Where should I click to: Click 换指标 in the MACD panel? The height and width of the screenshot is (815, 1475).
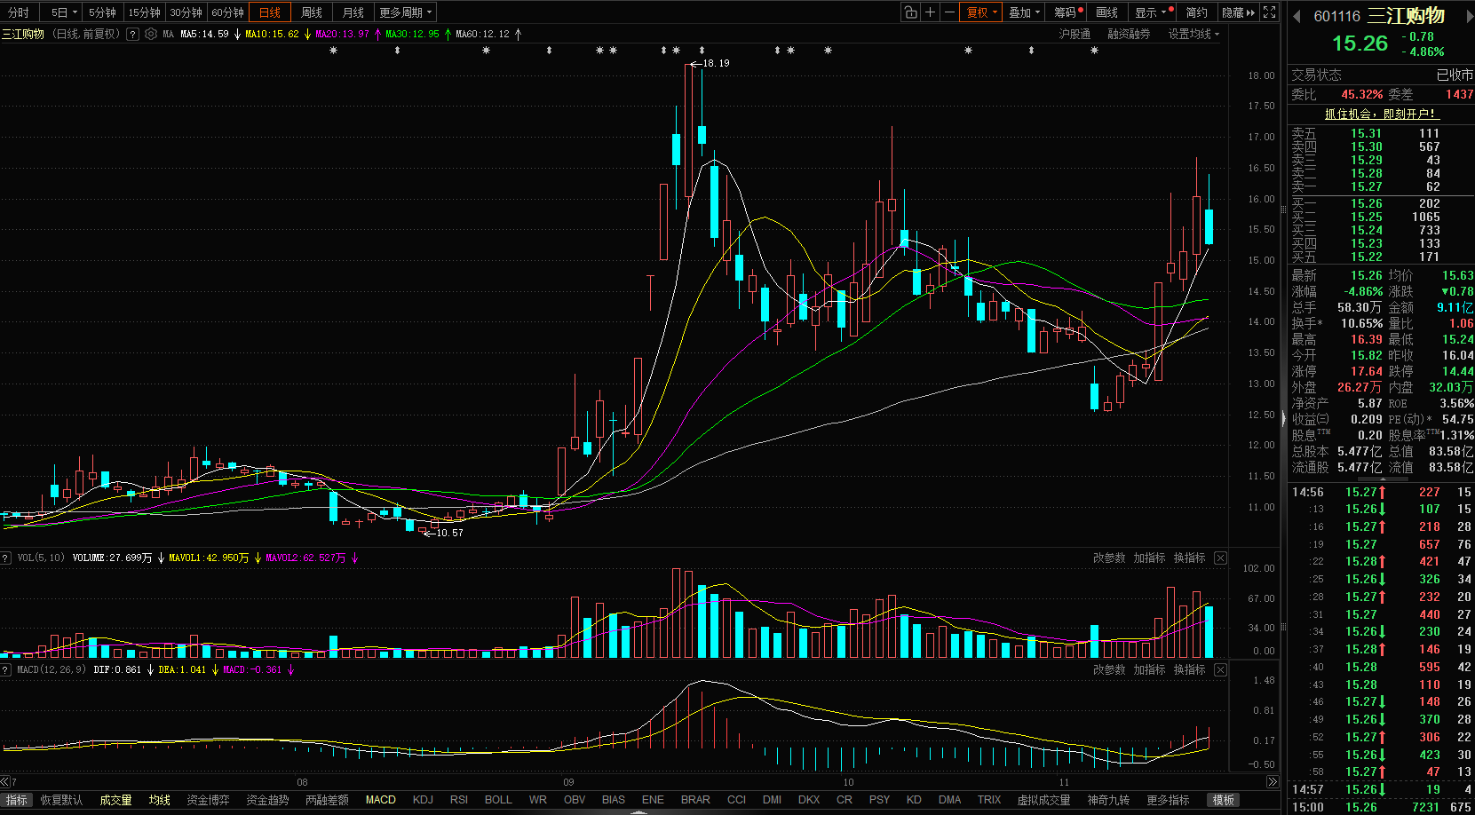pyautogui.click(x=1189, y=669)
